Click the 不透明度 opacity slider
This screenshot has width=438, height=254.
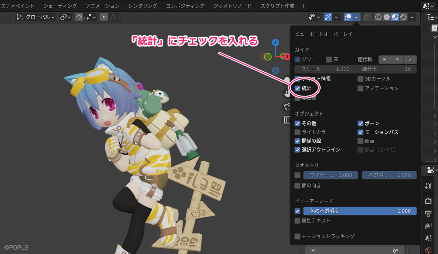click(x=389, y=175)
